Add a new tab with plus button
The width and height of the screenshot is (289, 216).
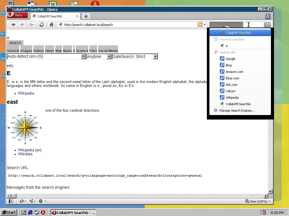(86, 16)
